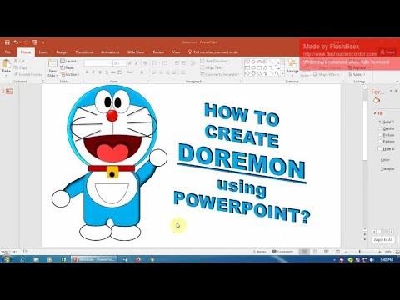The height and width of the screenshot is (300, 400).
Task: Open the PowerPoint taskbar button
Action: (x=94, y=259)
